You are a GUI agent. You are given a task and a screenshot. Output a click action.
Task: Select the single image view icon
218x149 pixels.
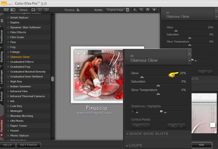pos(33,10)
